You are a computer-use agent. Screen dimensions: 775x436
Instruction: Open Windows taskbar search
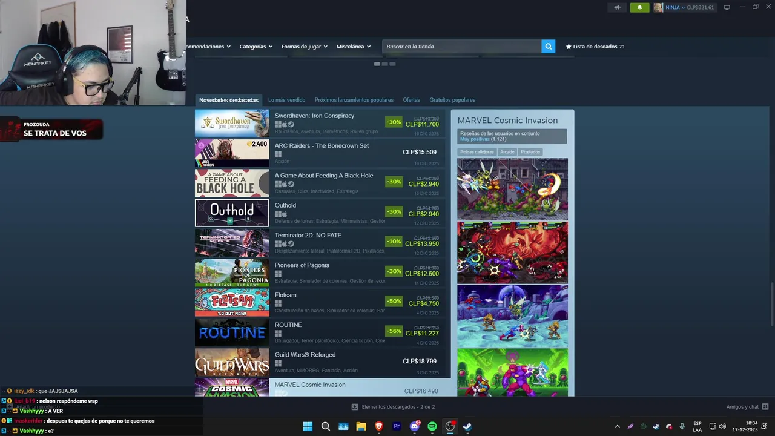[326, 426]
